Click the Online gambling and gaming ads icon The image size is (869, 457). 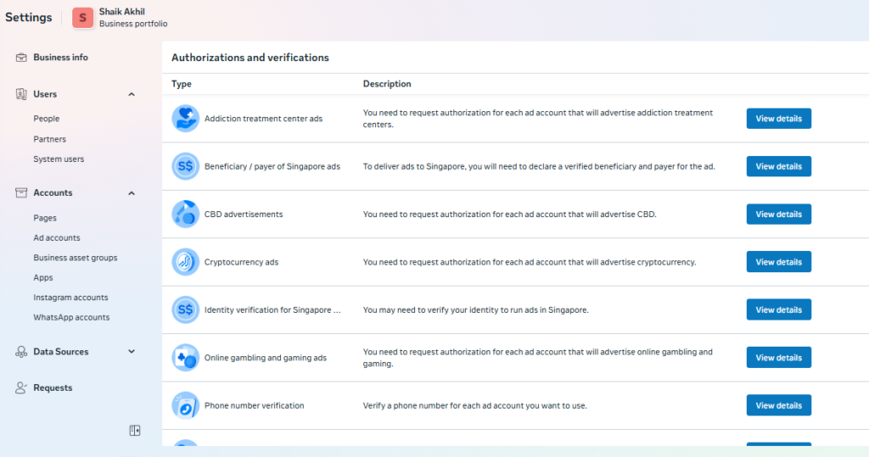(185, 358)
